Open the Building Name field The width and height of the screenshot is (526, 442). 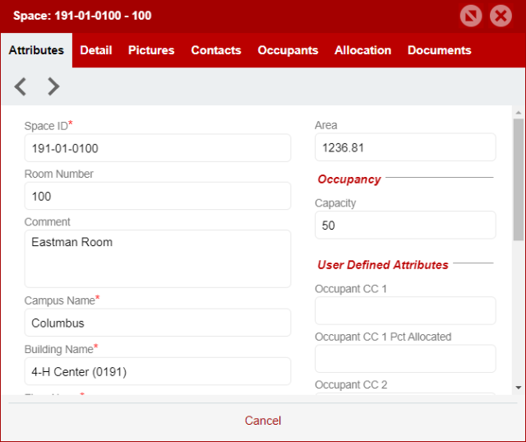157,371
